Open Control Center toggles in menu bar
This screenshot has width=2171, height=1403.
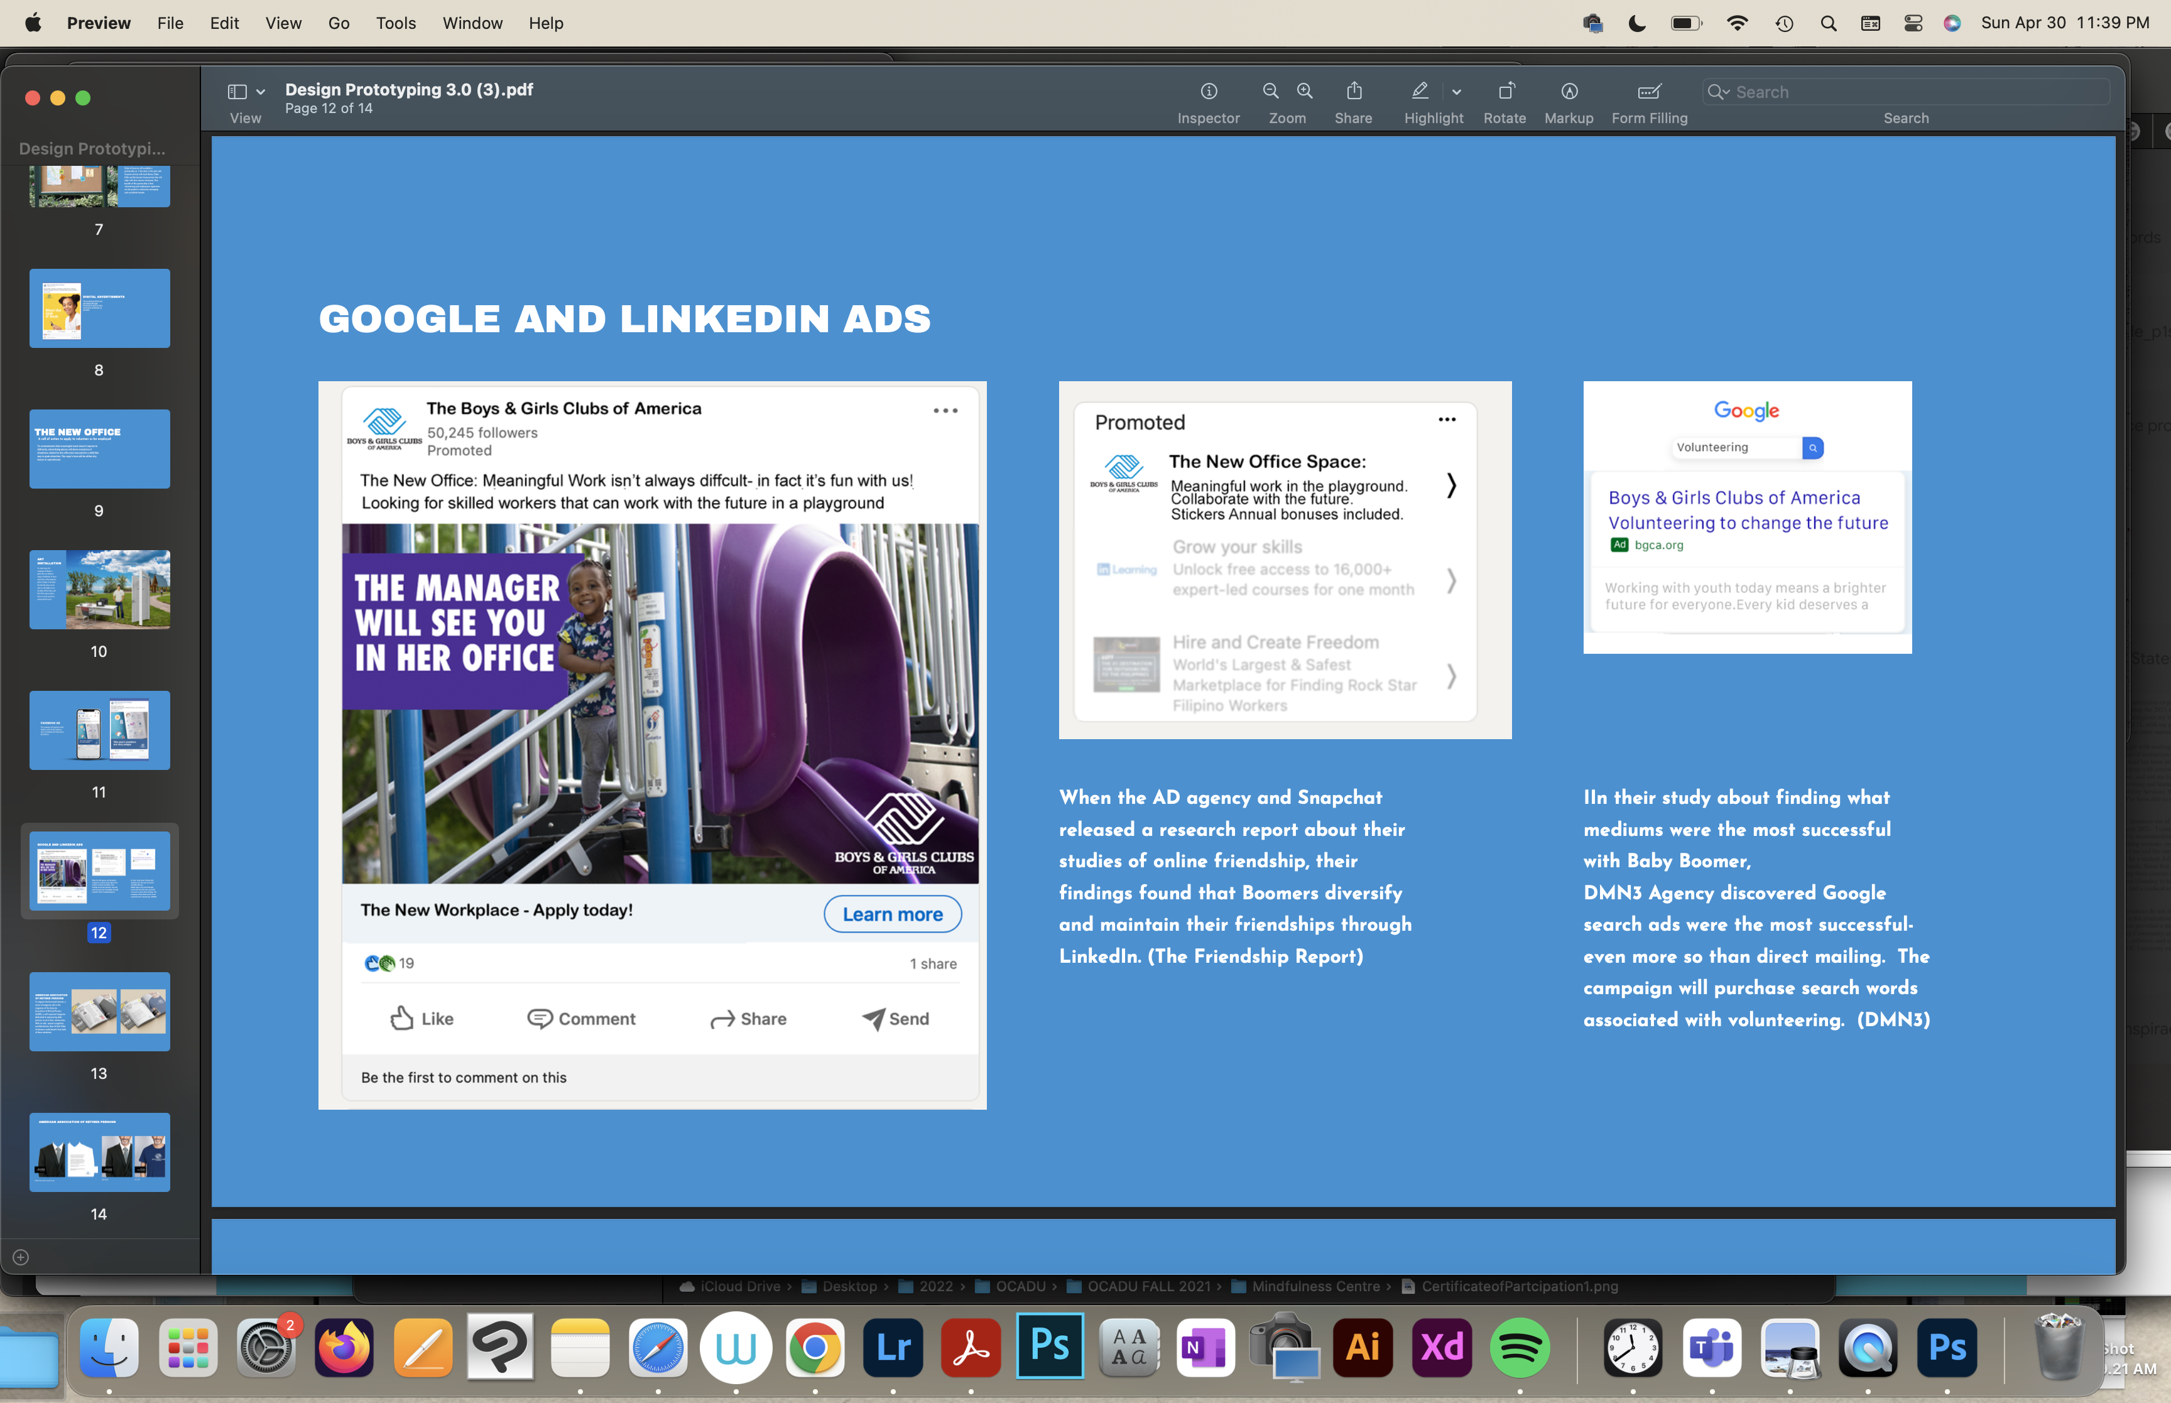(x=1913, y=24)
